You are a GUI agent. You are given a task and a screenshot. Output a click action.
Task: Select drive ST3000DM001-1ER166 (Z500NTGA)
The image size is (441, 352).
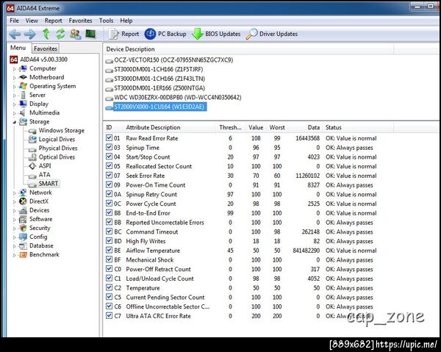(x=159, y=88)
